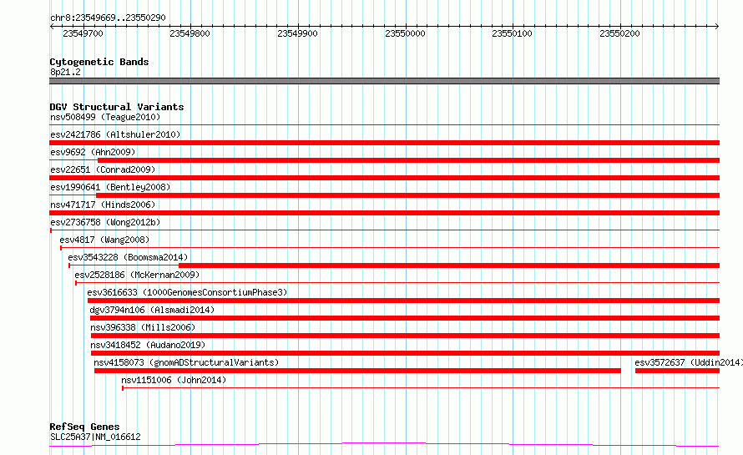Select the red bar of esv3616633
The height and width of the screenshot is (455, 743).
point(403,301)
